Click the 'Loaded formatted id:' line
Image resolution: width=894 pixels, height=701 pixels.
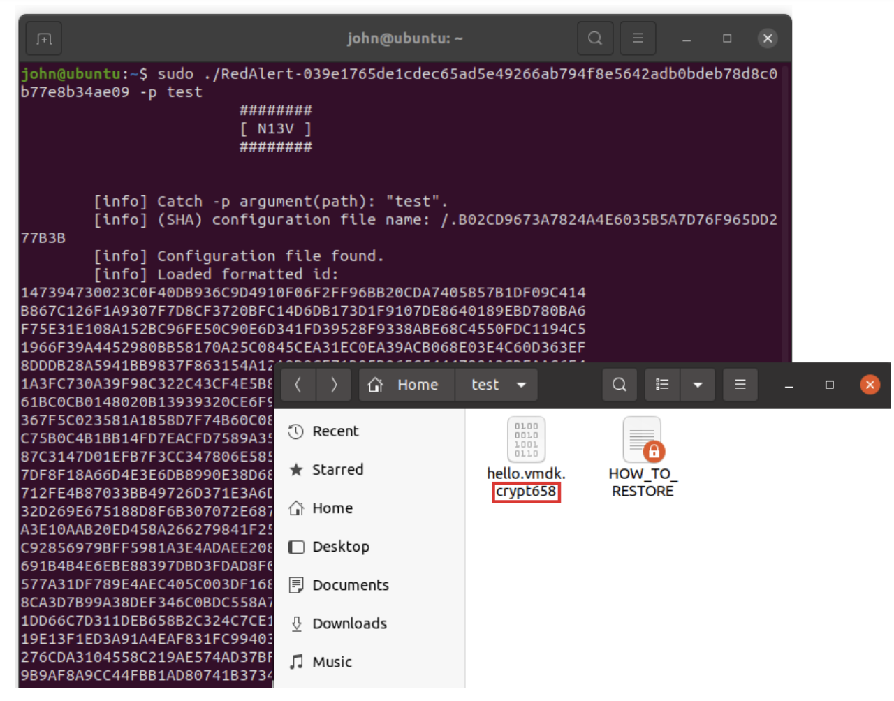(217, 274)
